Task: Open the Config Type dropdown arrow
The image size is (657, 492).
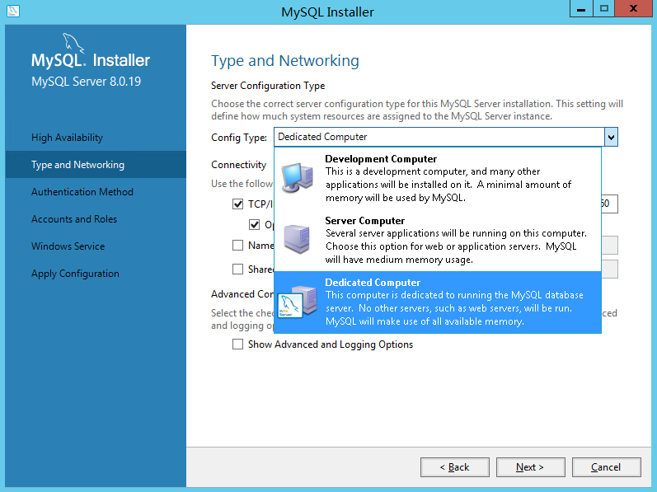Action: point(611,137)
